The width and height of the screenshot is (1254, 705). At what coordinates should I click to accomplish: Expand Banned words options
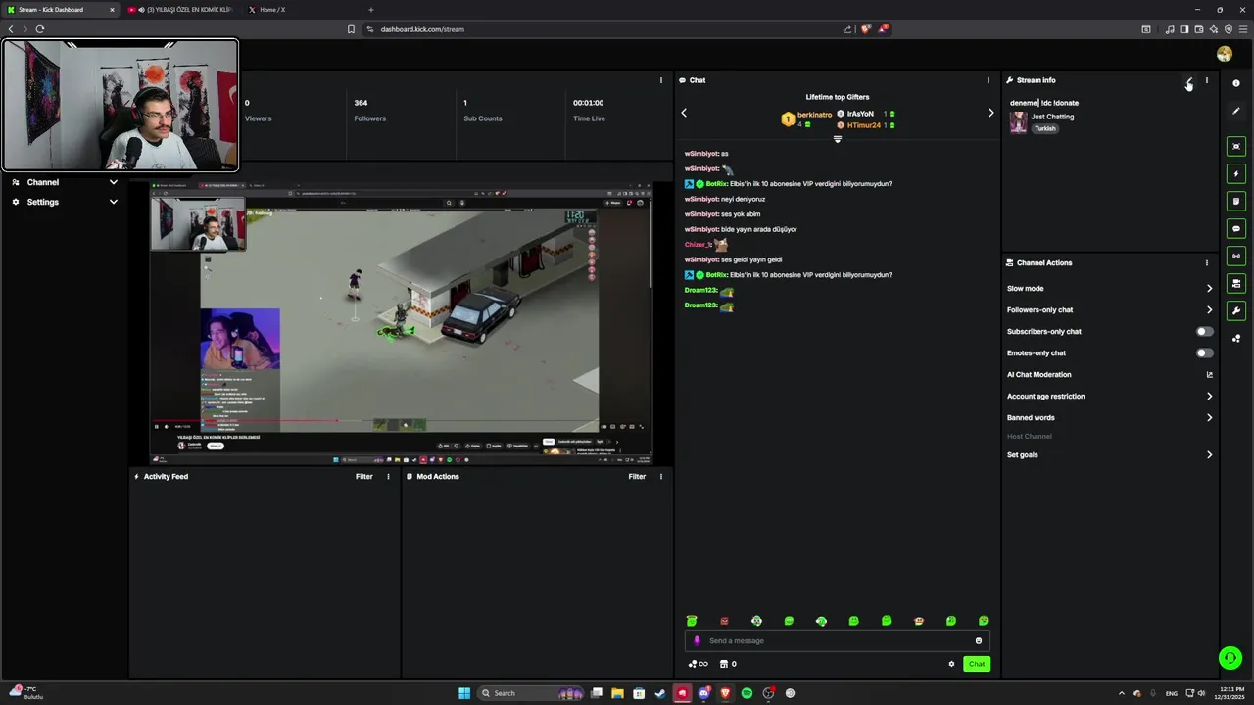click(x=1110, y=417)
